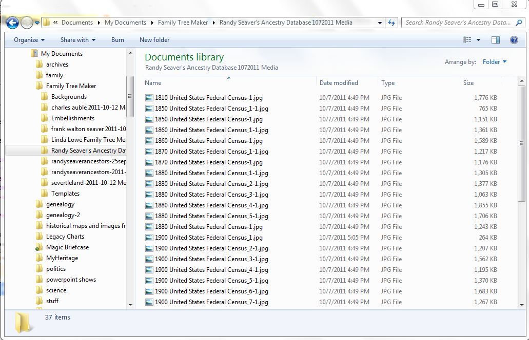Expand arrow after Family Tree Maker breadcrumb

pos(213,23)
